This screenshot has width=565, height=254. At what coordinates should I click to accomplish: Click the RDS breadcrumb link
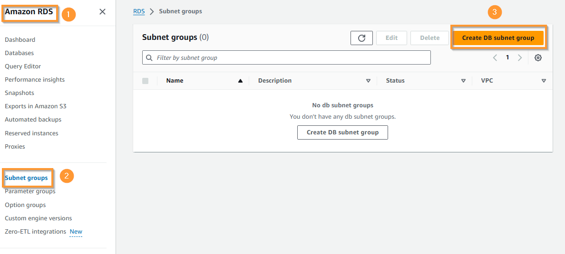pos(139,11)
